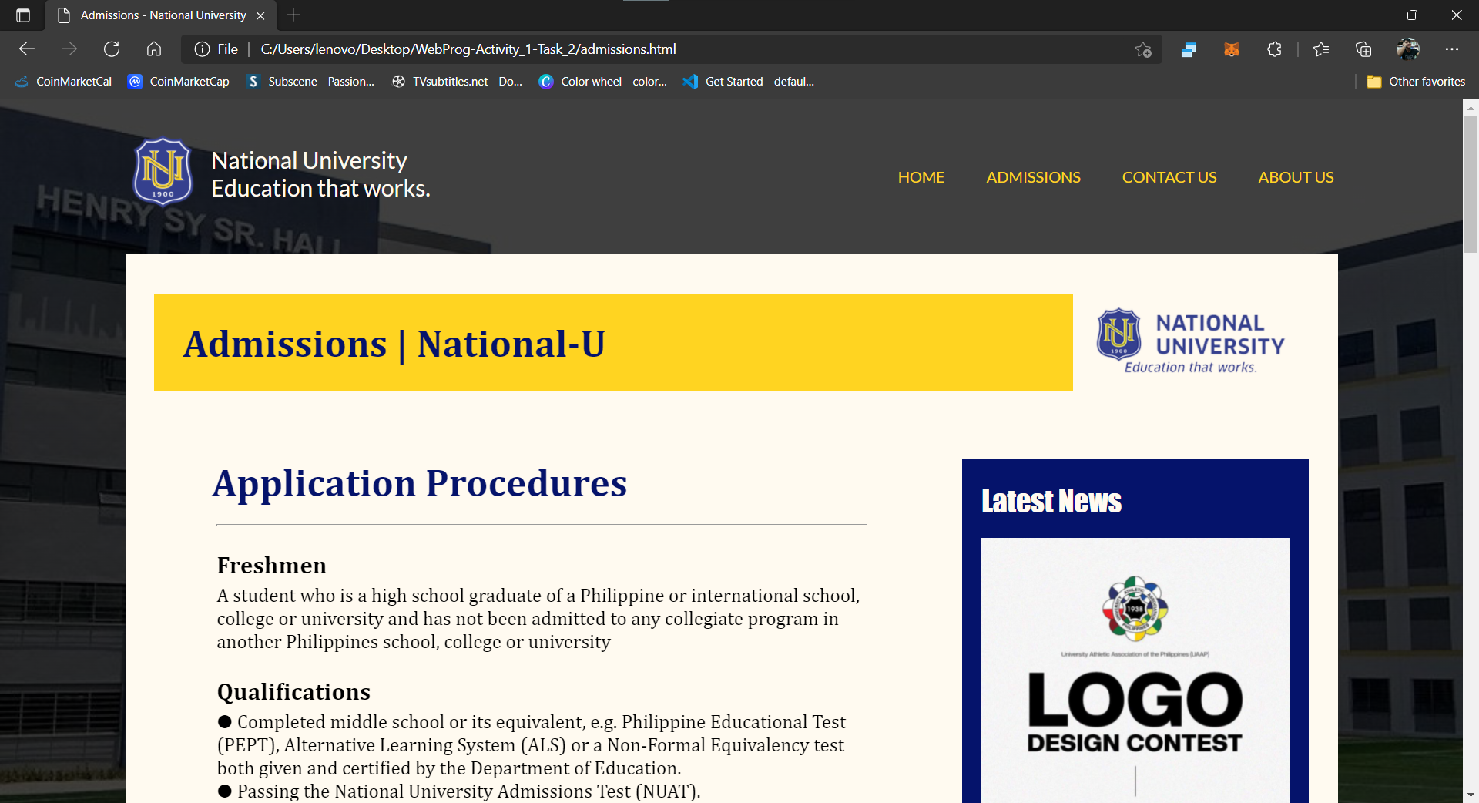
Task: Open the Collections panel
Action: tap(1363, 49)
